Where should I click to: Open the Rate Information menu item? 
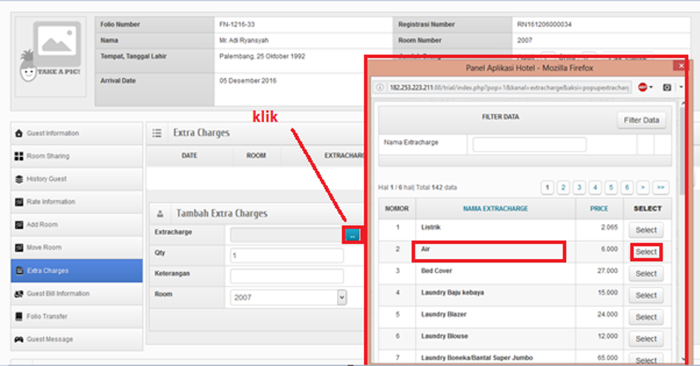[51, 202]
